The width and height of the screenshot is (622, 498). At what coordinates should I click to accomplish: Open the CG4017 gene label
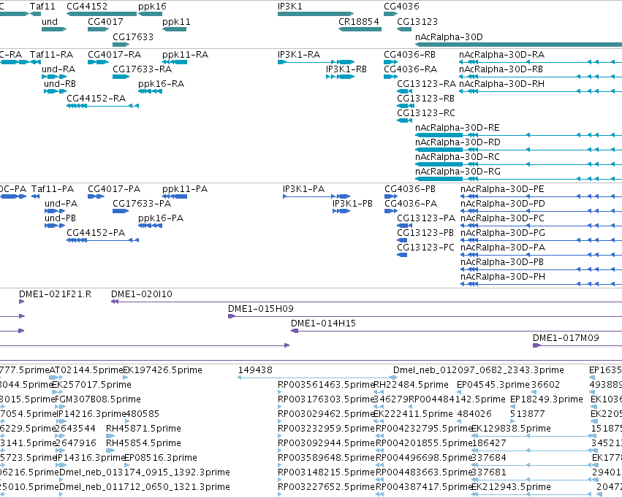tap(105, 22)
